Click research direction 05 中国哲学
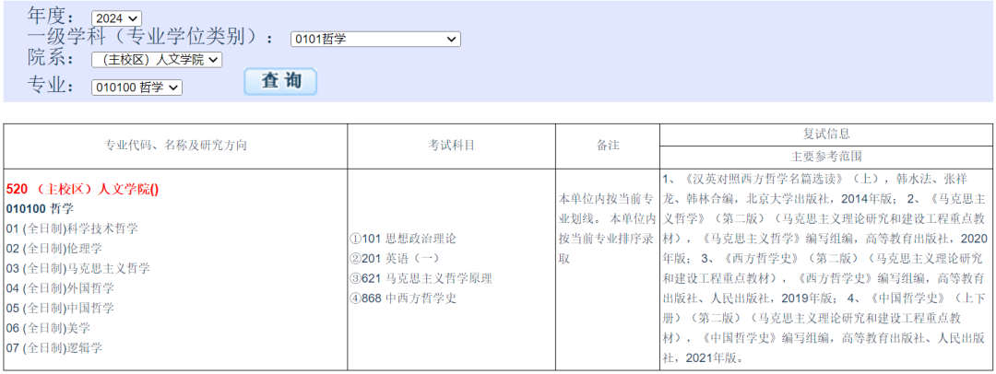 pyautogui.click(x=60, y=308)
